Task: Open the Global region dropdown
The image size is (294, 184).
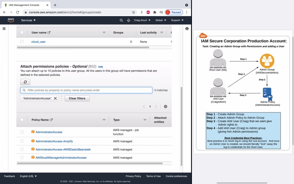Action: (x=161, y=20)
